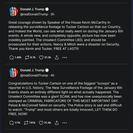
Task: Open more options on the 3h post
Action: (65, 57)
